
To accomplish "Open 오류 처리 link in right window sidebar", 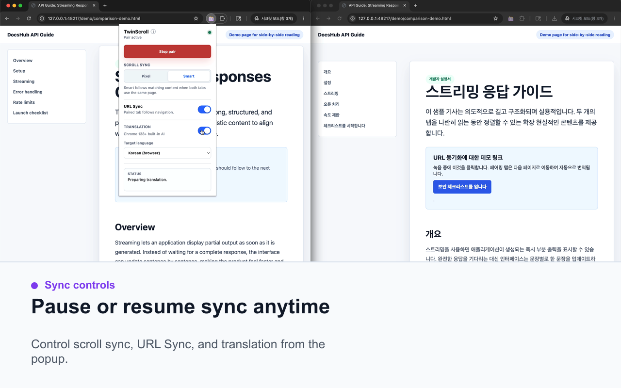I will [331, 104].
